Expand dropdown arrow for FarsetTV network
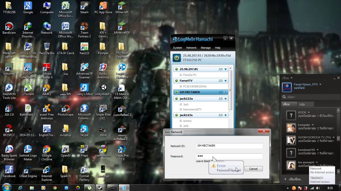 click(x=226, y=81)
